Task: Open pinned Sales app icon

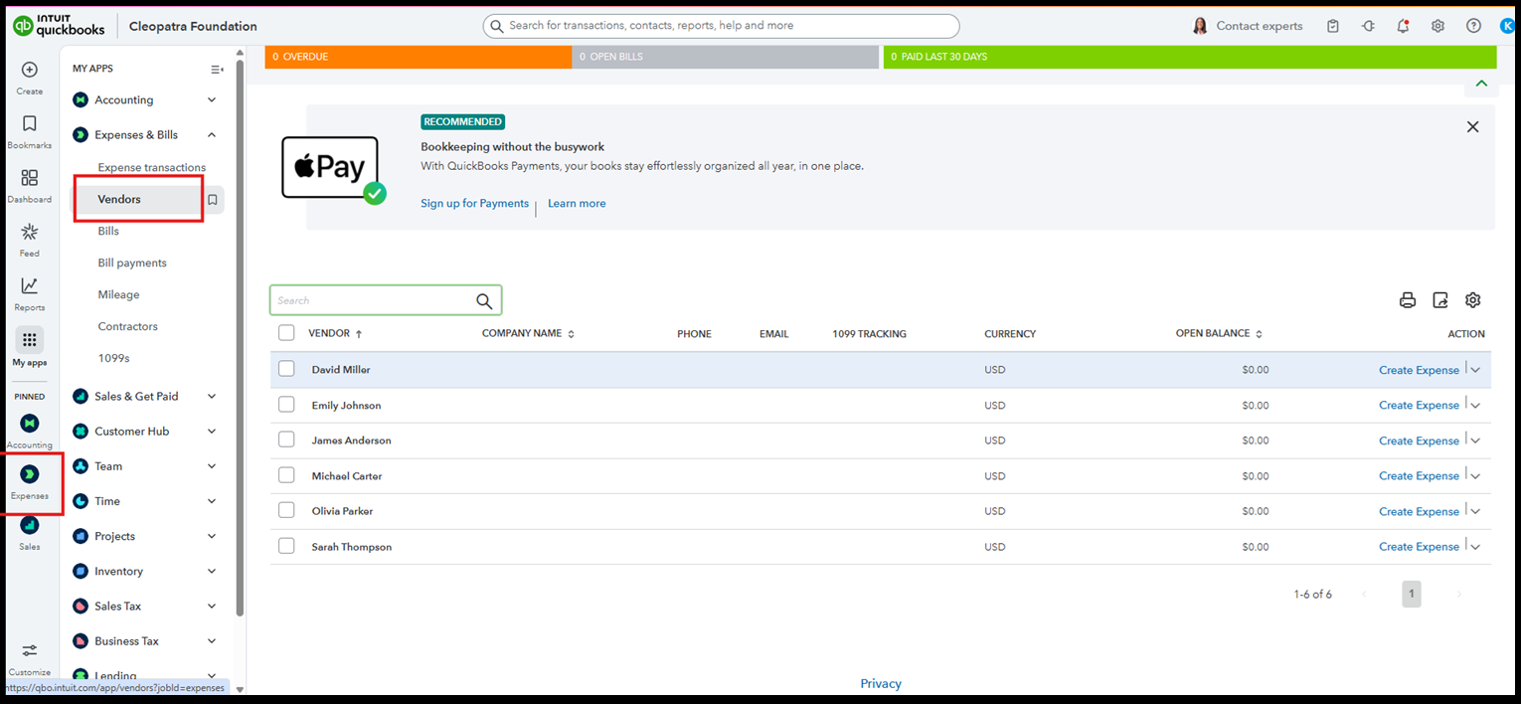Action: 30,525
